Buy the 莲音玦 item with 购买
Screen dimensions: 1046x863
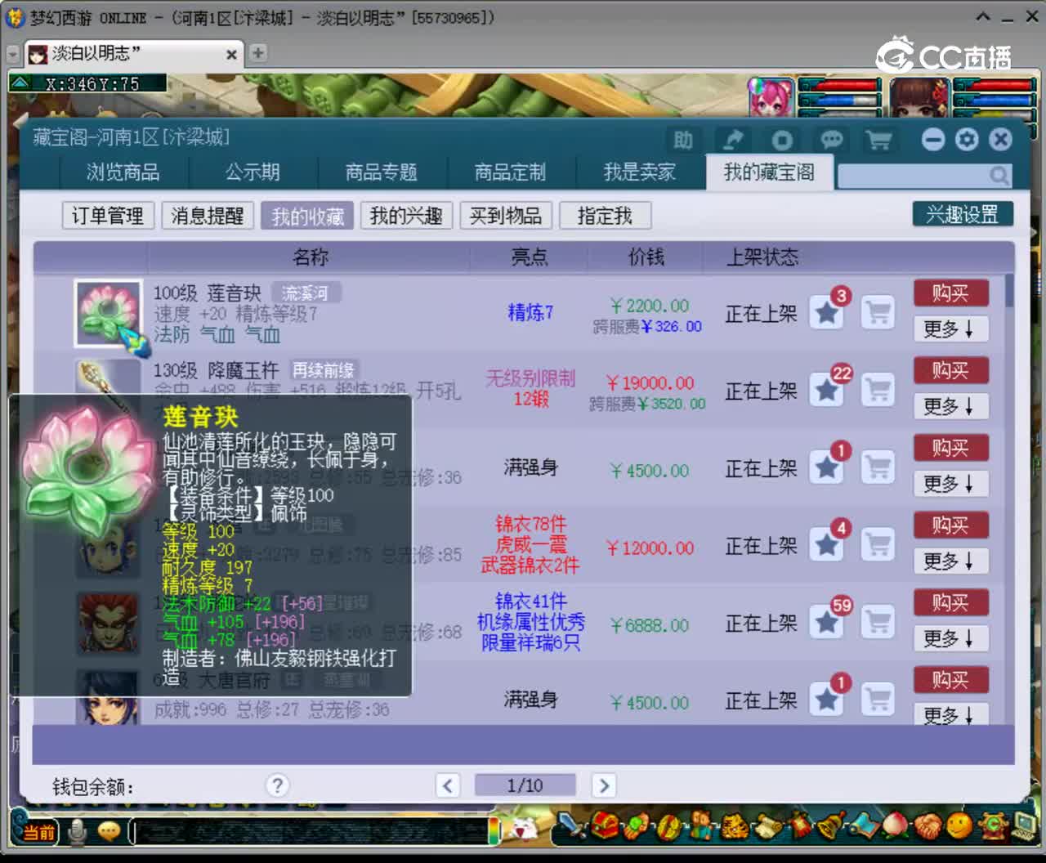pyautogui.click(x=951, y=293)
